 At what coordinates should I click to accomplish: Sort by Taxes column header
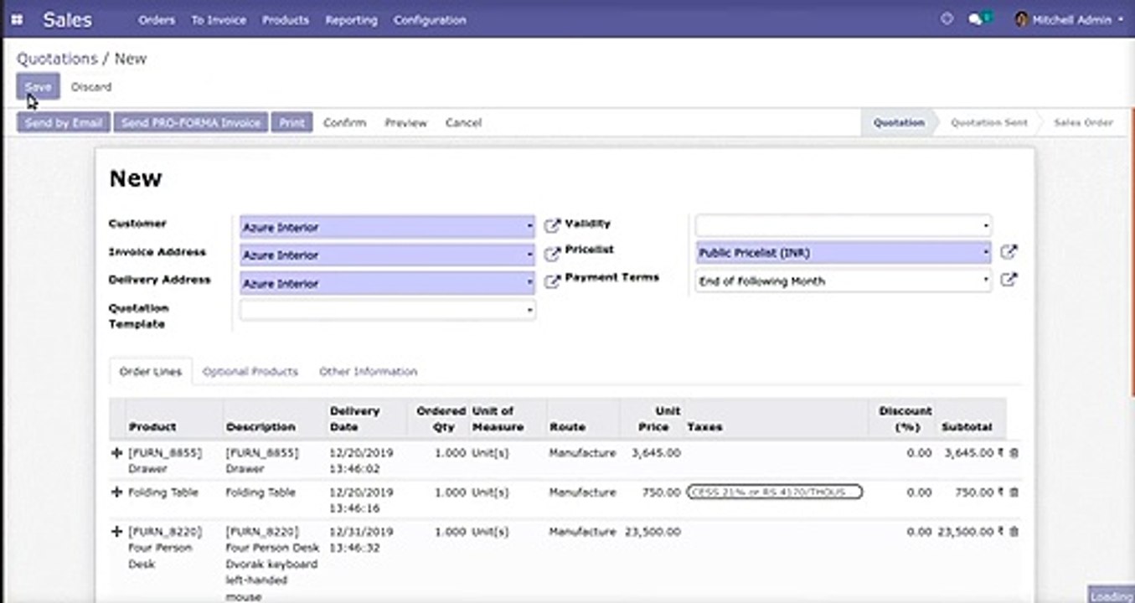pos(704,426)
